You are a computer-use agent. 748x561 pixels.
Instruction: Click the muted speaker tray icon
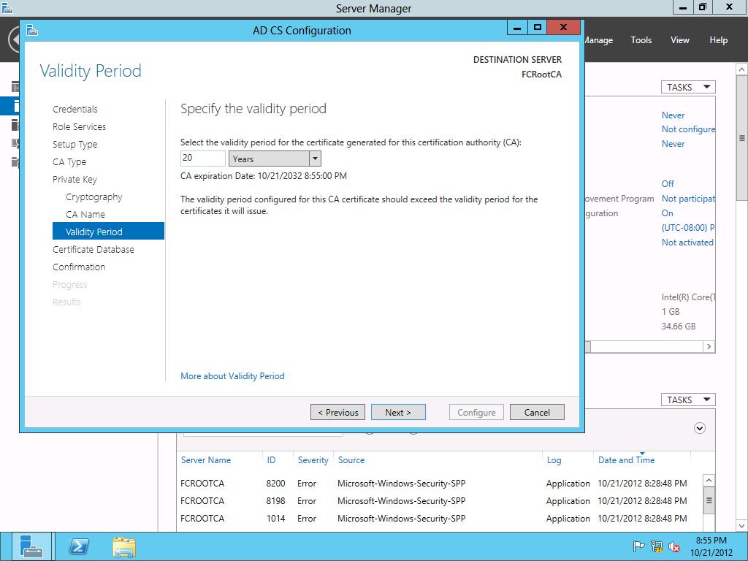click(674, 546)
